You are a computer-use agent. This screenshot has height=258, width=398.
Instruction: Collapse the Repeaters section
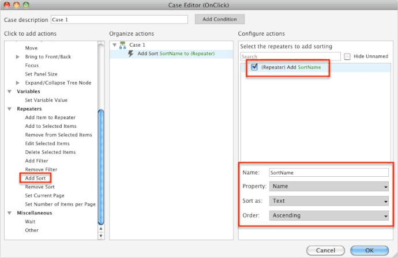(x=10, y=109)
